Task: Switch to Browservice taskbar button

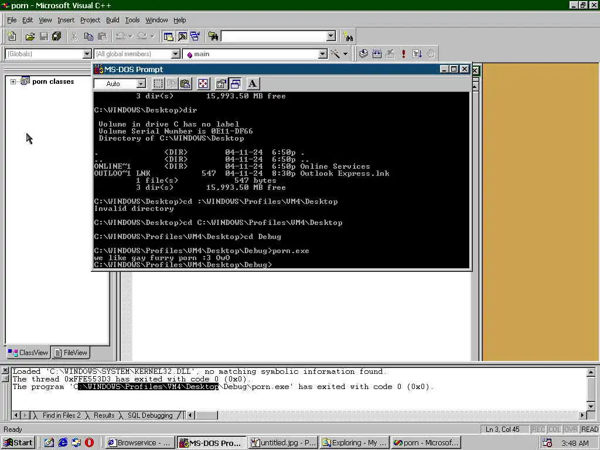Action: tap(139, 443)
